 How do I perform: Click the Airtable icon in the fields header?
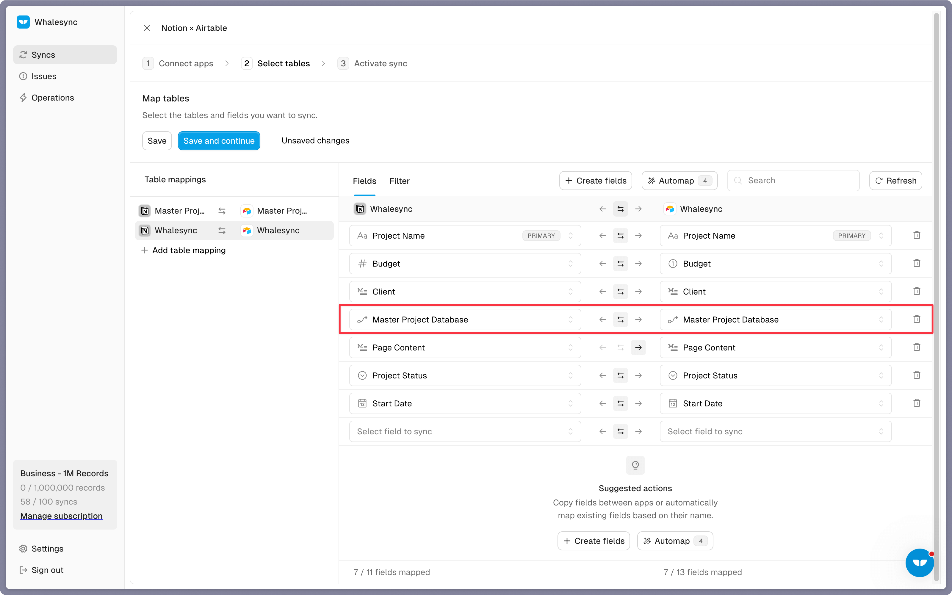point(670,209)
